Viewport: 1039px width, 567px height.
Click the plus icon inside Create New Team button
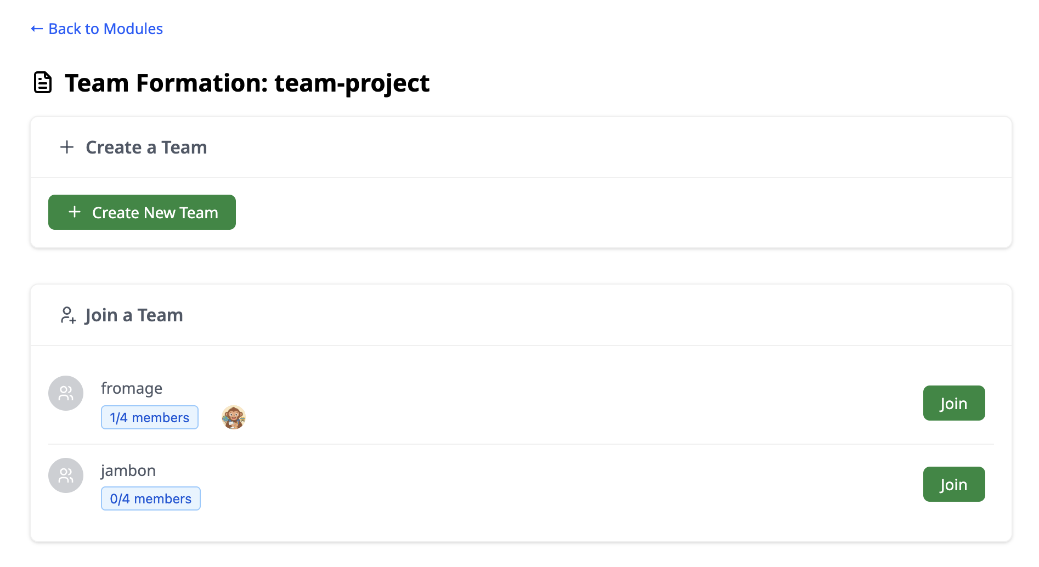75,212
